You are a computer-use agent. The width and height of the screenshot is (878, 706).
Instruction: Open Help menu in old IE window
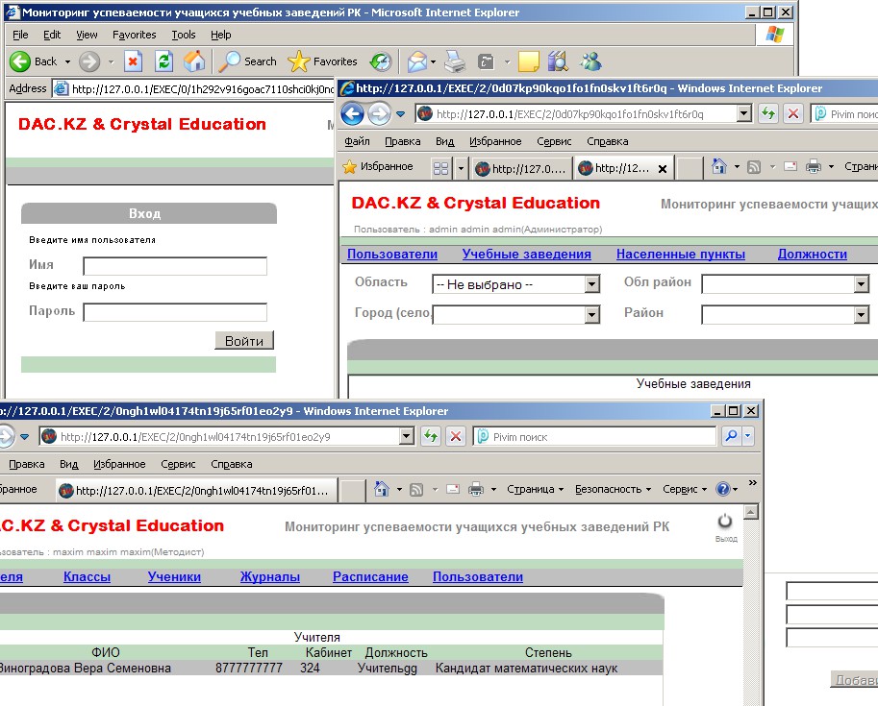click(221, 35)
